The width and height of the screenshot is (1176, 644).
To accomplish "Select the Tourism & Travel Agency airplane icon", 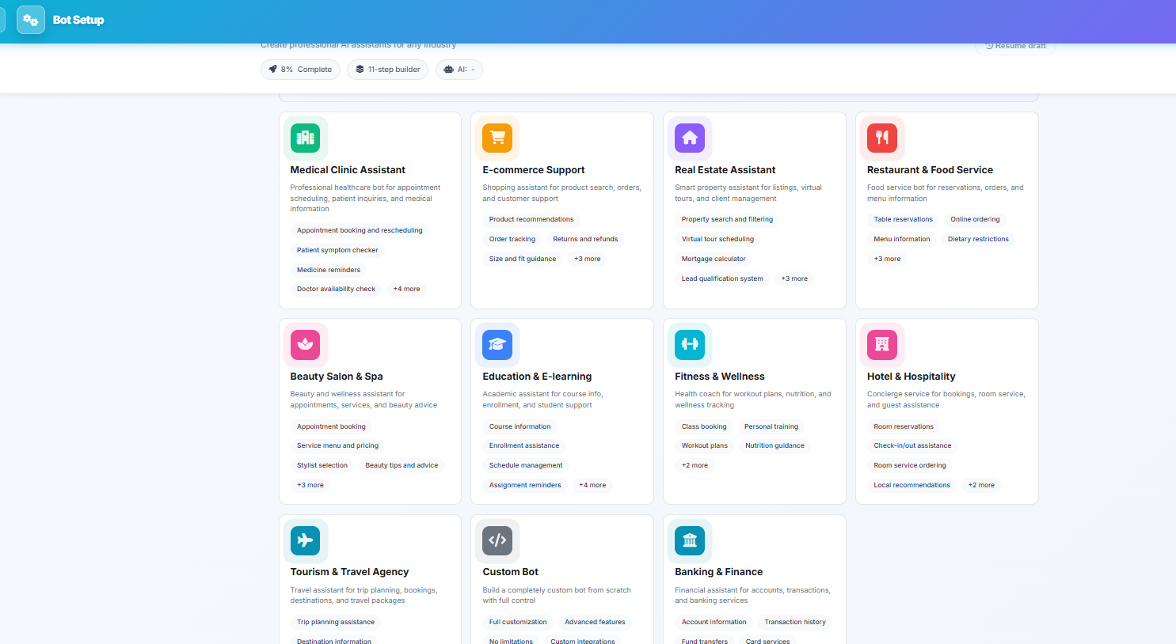I will (x=306, y=540).
